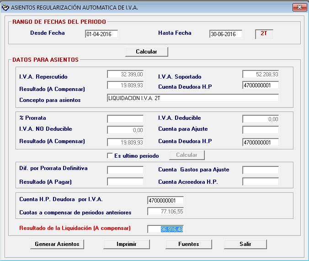Click the Cuenta para Ajuste field
The height and width of the screenshot is (261, 309).
pos(261,130)
